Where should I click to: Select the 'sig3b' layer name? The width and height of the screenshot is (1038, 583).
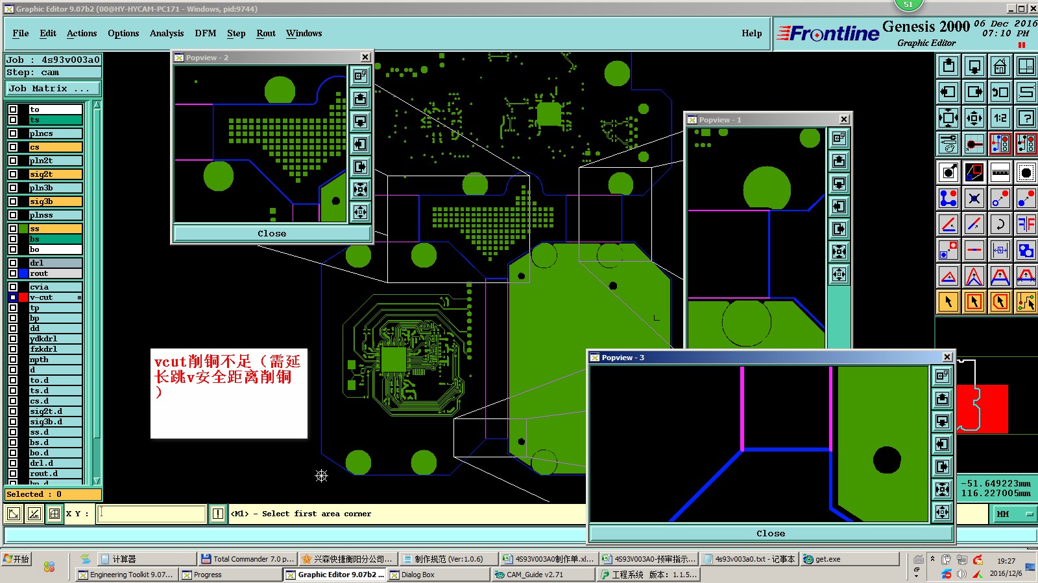[x=56, y=201]
